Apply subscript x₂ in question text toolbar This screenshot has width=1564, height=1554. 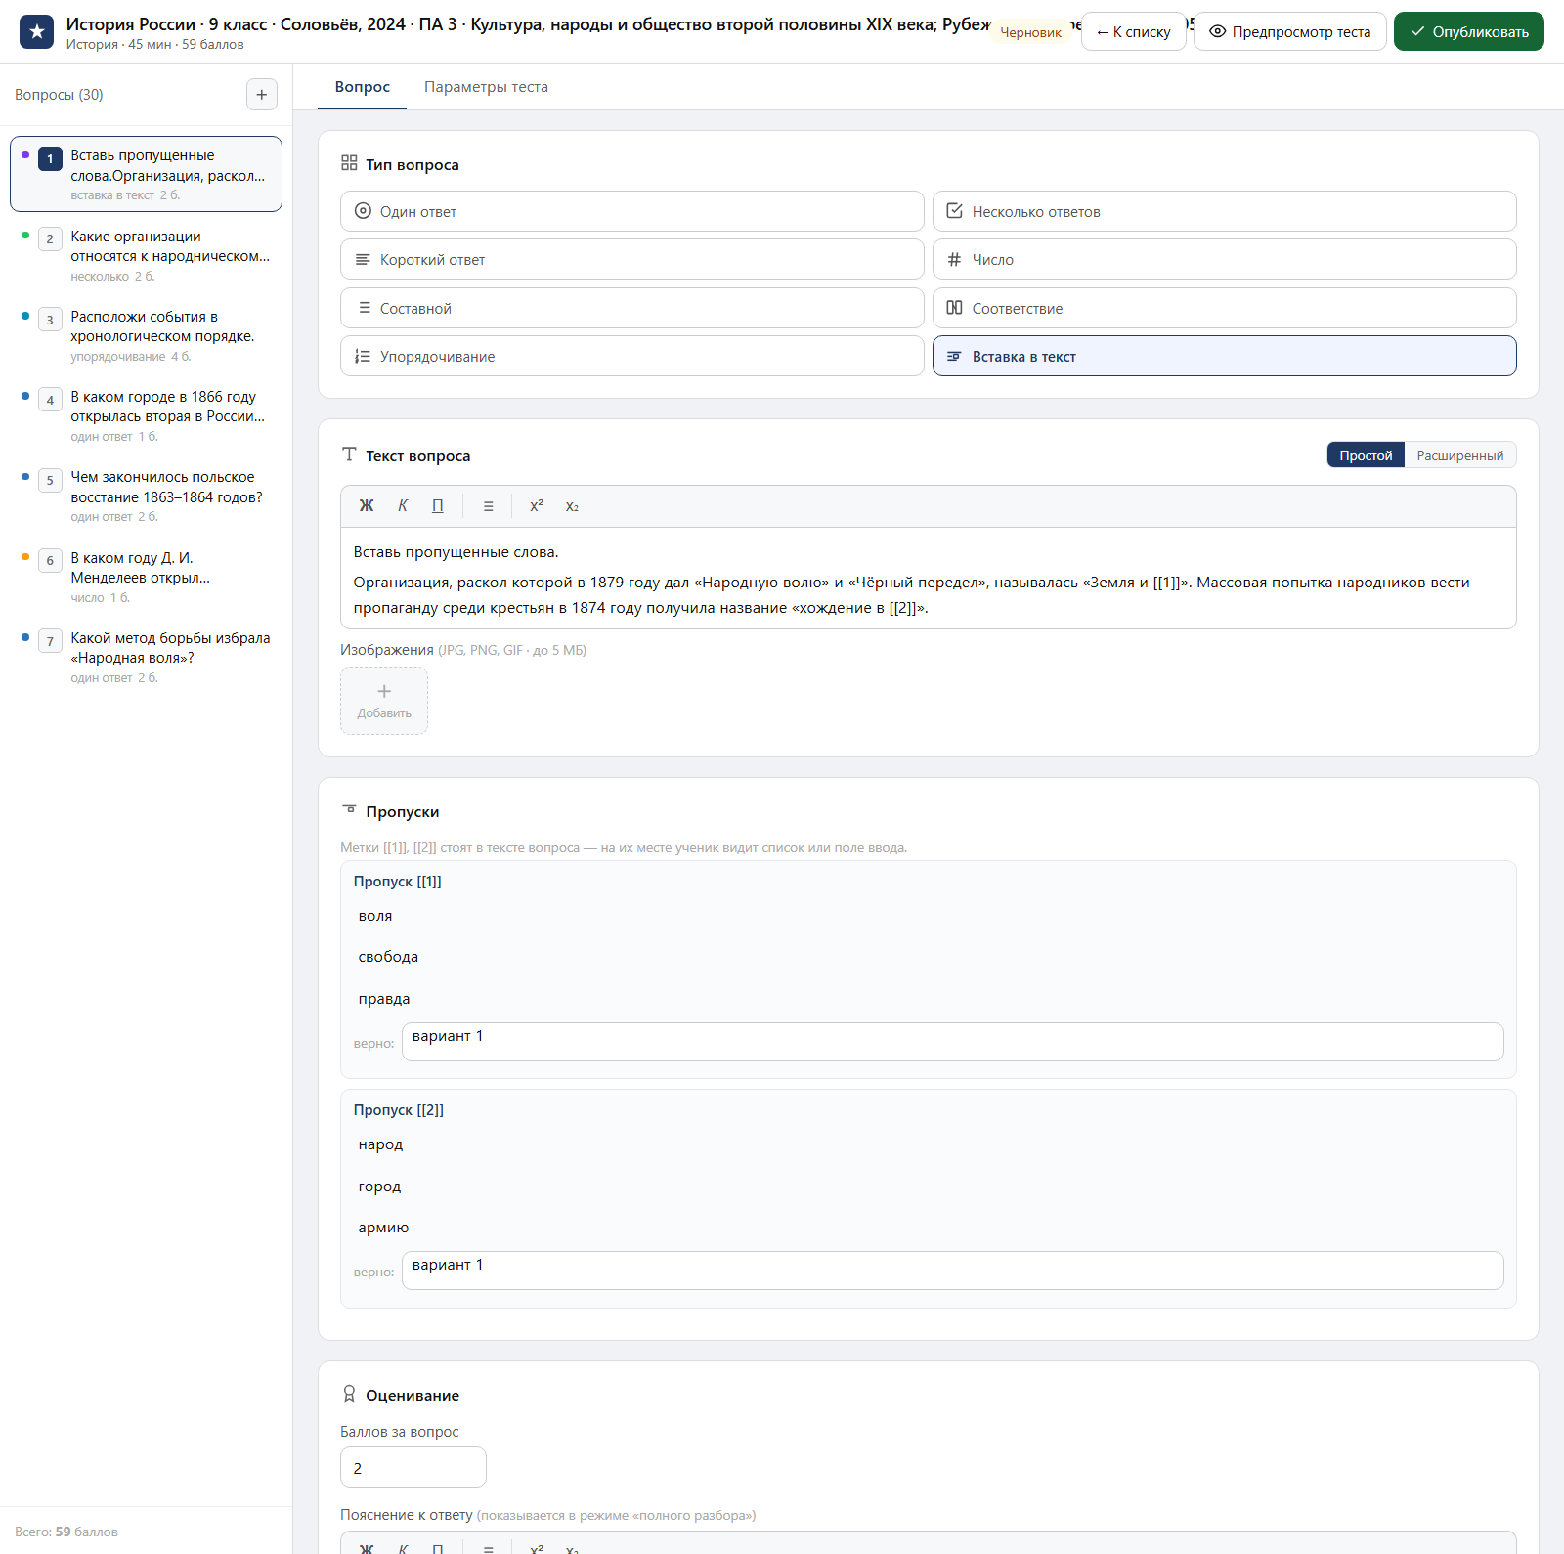coord(572,506)
